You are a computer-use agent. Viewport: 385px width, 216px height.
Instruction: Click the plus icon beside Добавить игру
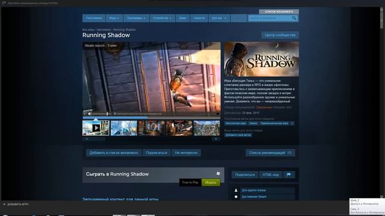click(x=4, y=204)
